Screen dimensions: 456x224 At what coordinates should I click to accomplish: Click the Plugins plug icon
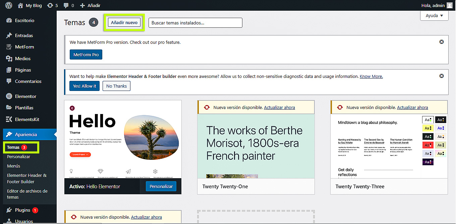point(9,210)
